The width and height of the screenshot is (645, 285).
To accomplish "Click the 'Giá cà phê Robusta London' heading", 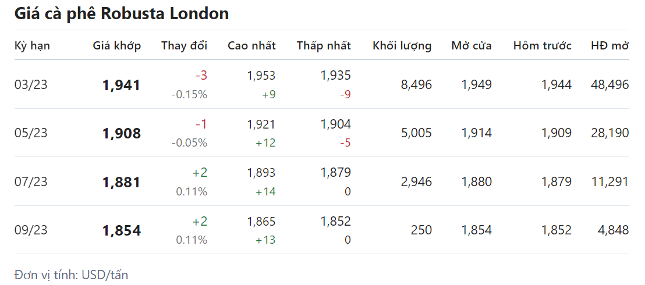I will [121, 14].
